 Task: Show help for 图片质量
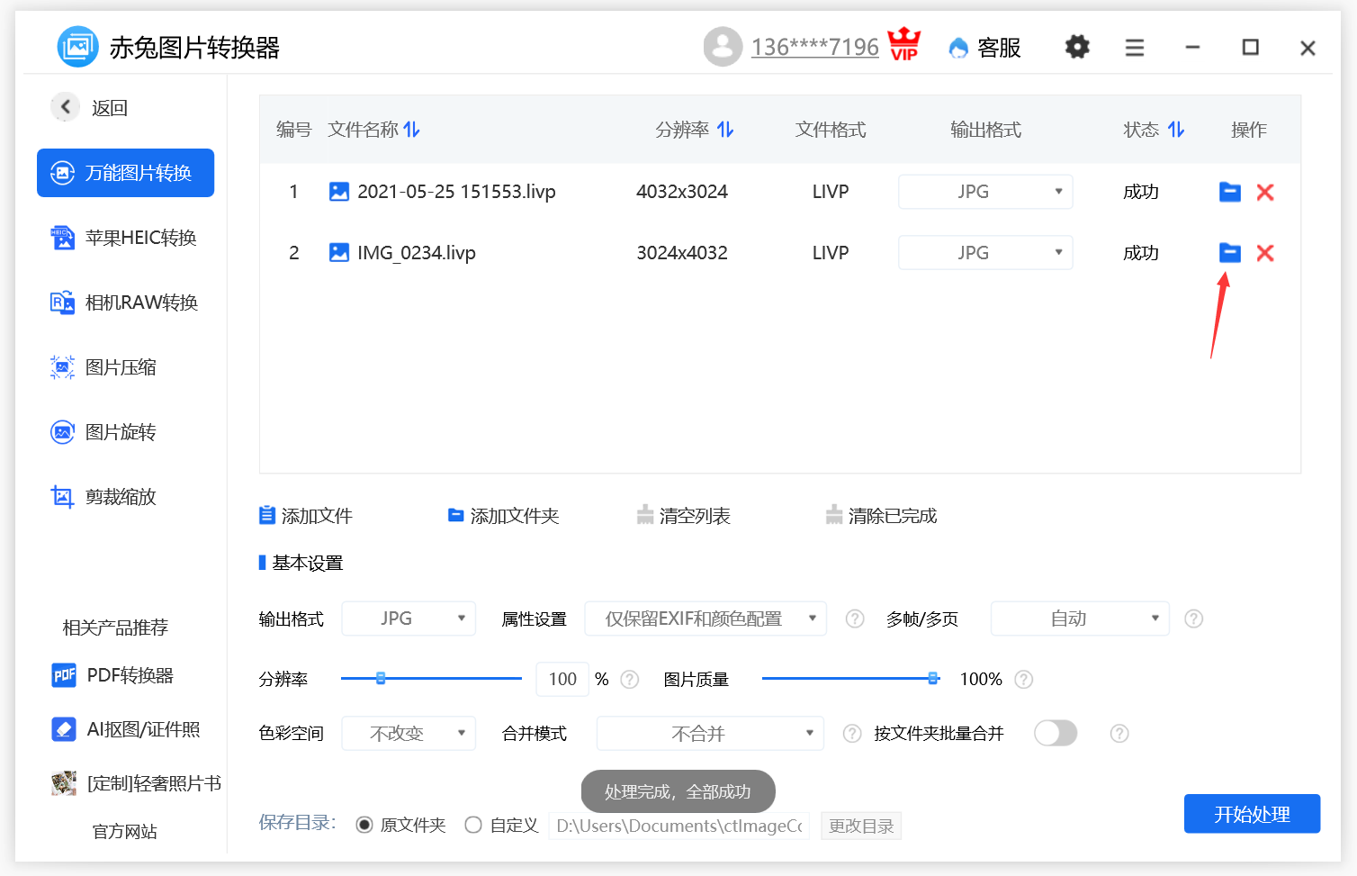1023,679
